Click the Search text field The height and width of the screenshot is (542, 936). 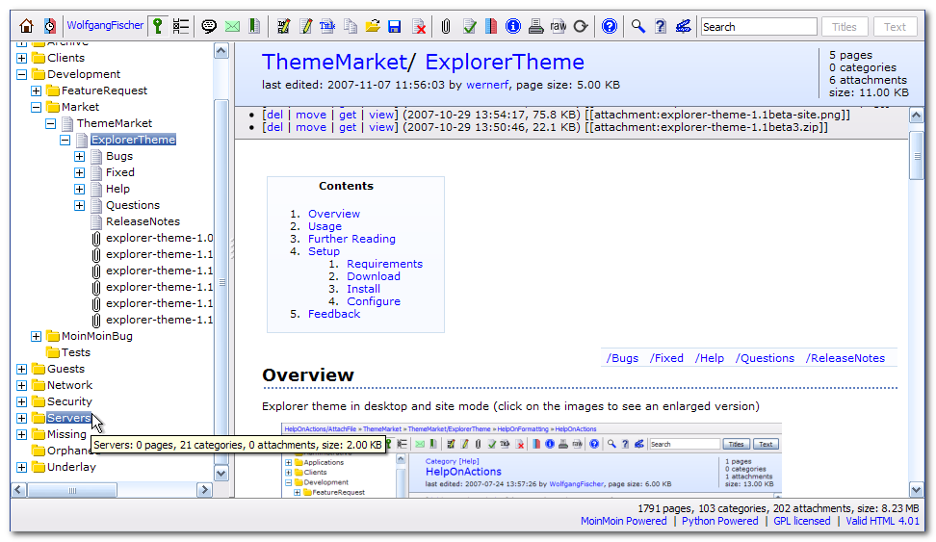(757, 27)
